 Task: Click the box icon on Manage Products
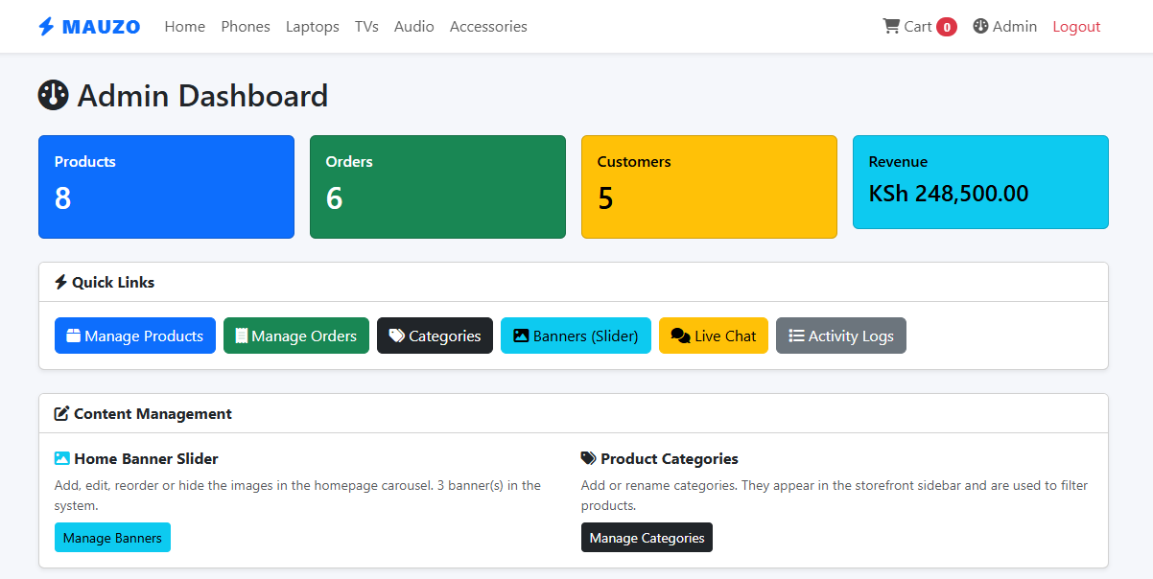tap(73, 336)
